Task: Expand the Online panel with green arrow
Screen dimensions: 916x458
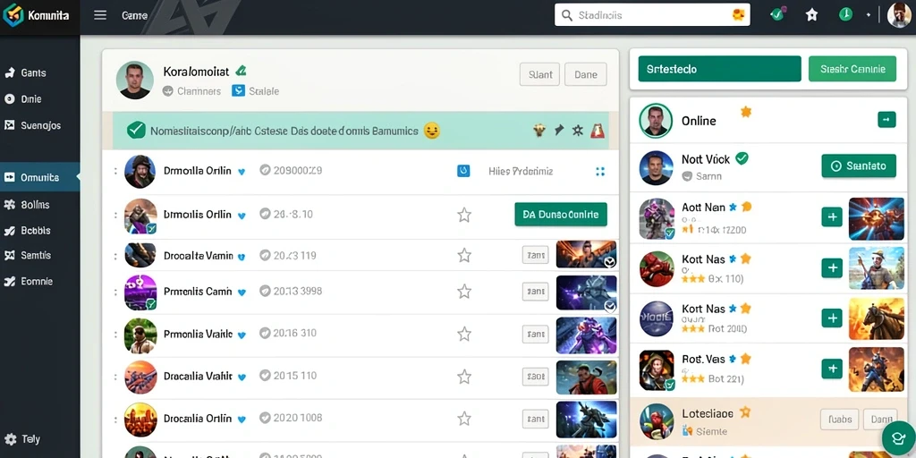Action: pyautogui.click(x=886, y=120)
